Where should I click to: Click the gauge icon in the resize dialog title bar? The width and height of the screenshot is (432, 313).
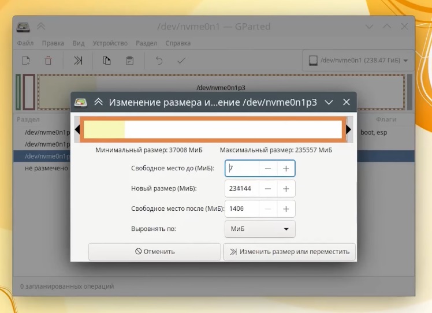click(80, 102)
